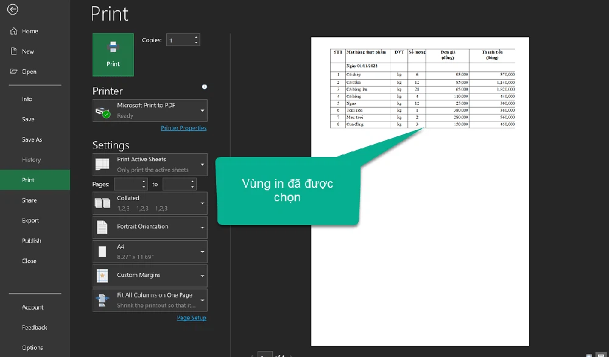Click the first Pages input field
The image size is (609, 357).
(x=130, y=184)
